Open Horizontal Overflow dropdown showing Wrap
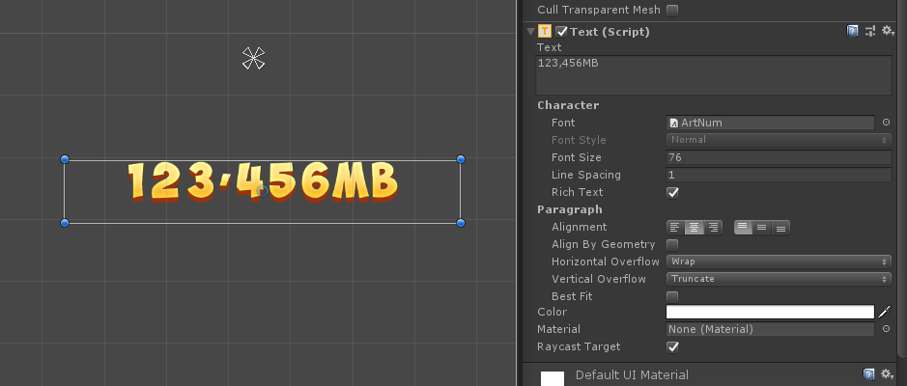Viewport: 907px width, 386px height. (779, 262)
